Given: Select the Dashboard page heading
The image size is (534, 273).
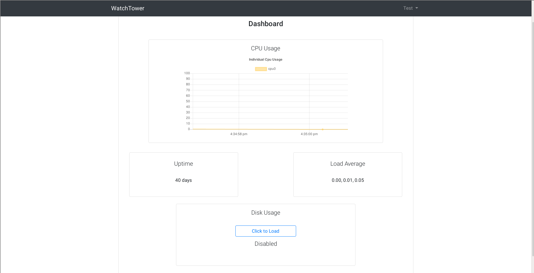Looking at the screenshot, I should [x=265, y=24].
